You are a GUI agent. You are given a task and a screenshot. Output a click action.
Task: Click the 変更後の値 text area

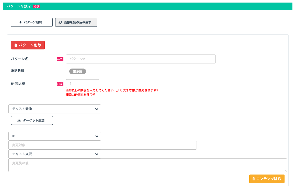147,165
